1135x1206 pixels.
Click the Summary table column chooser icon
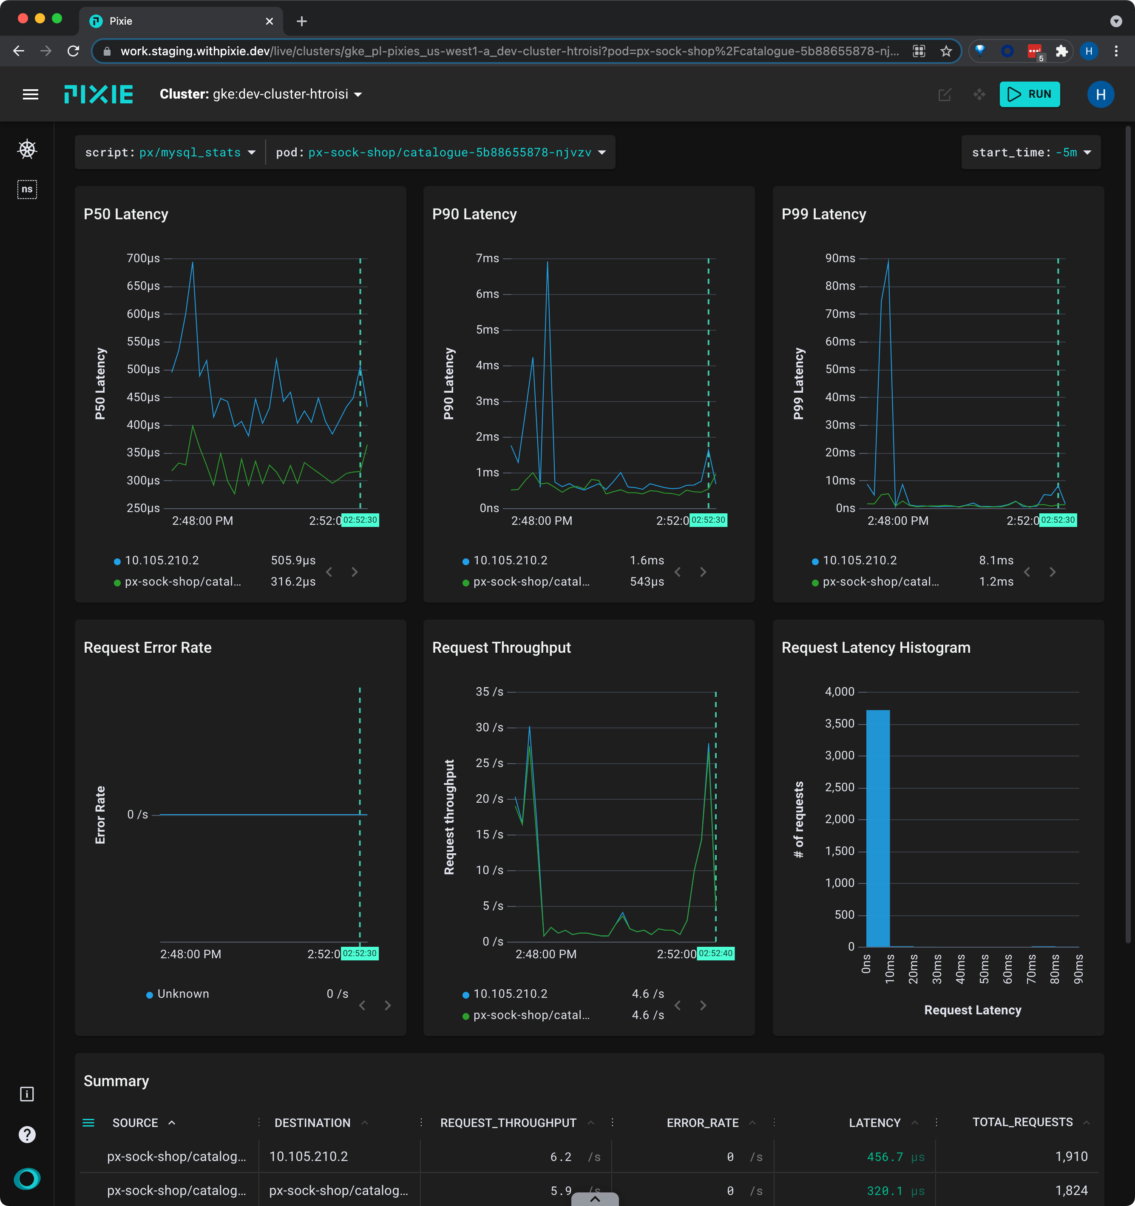coord(88,1123)
